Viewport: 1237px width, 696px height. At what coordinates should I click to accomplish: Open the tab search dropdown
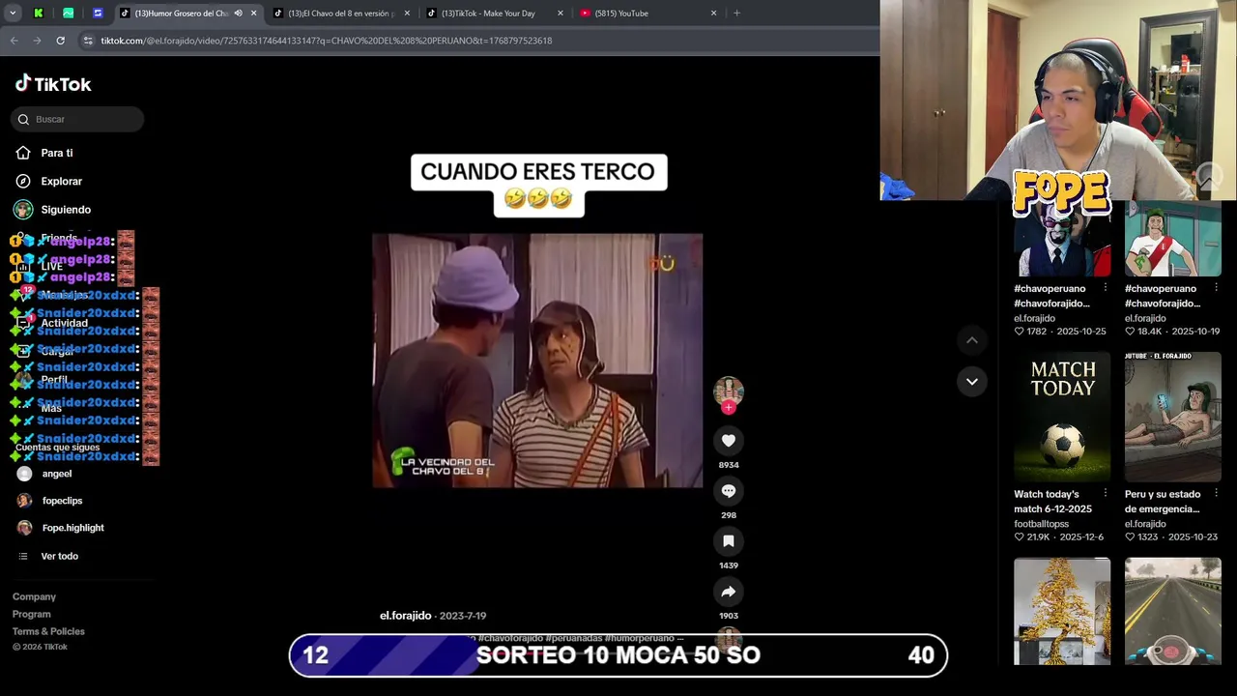(x=13, y=14)
